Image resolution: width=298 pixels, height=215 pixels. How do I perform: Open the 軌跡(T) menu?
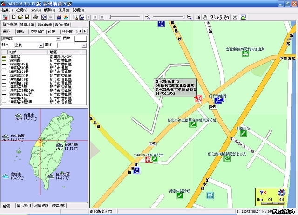click(x=49, y=10)
